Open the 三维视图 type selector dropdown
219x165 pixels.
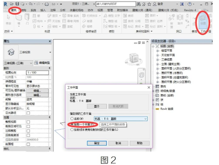coord(50,52)
